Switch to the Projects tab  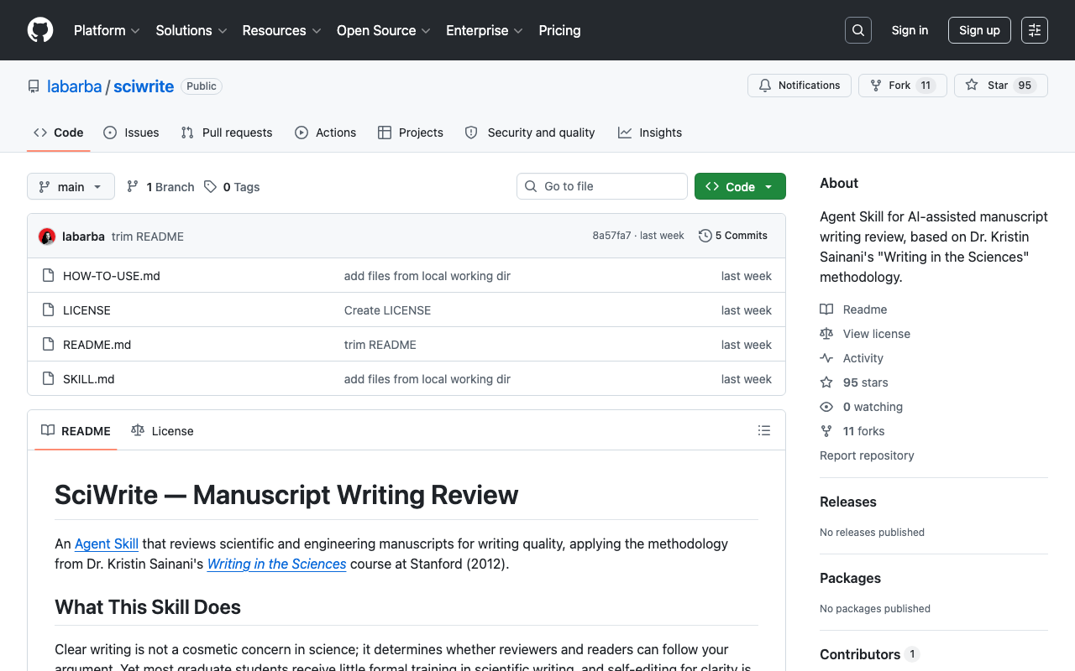coord(410,133)
